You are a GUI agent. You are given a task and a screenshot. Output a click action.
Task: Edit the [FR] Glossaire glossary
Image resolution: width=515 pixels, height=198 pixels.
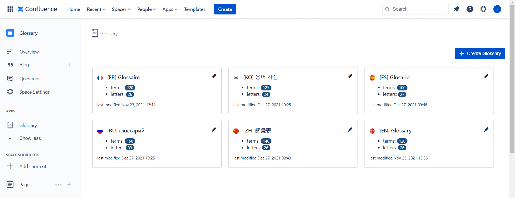click(x=214, y=76)
